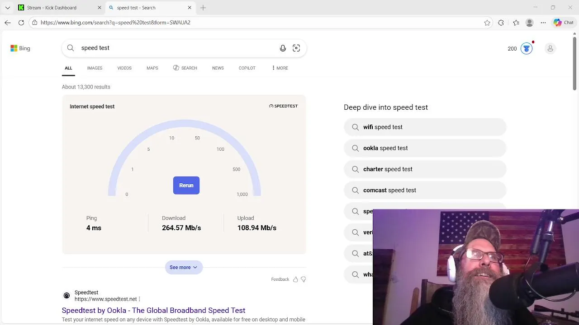
Task: Select the ALL results tab
Action: pos(68,68)
